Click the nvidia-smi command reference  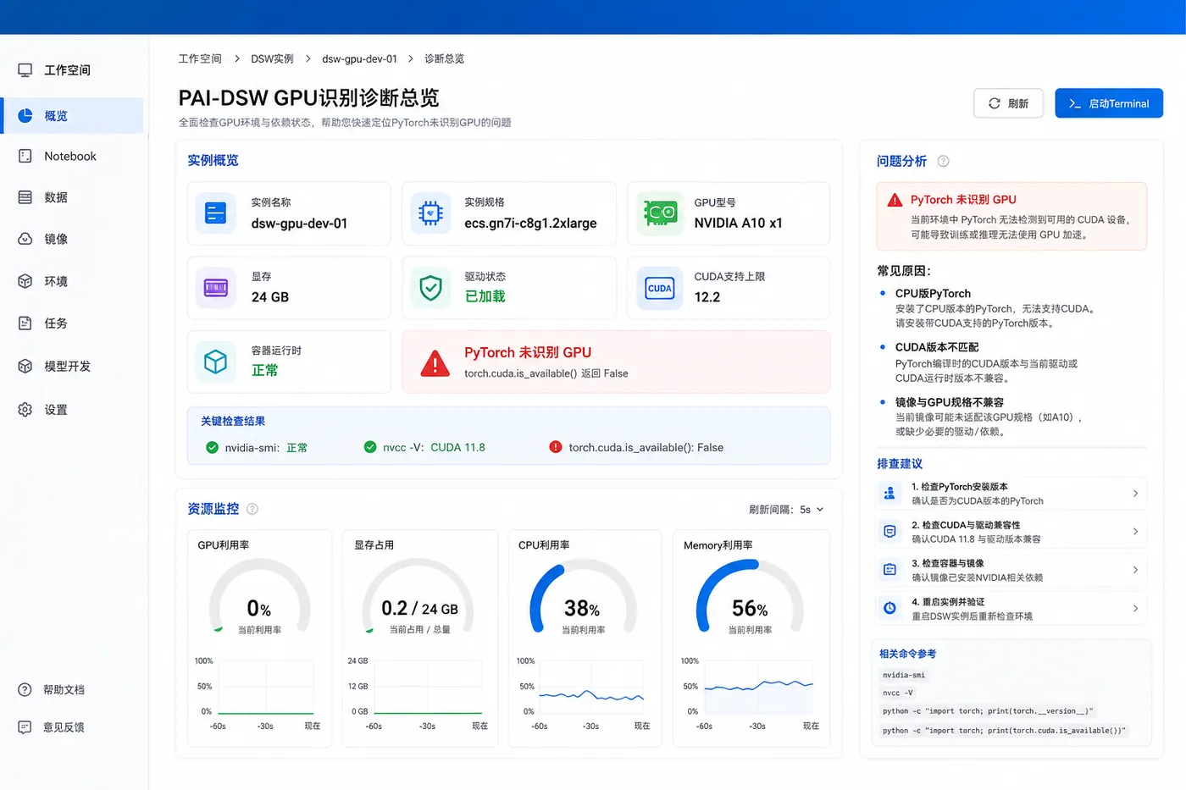tap(904, 675)
